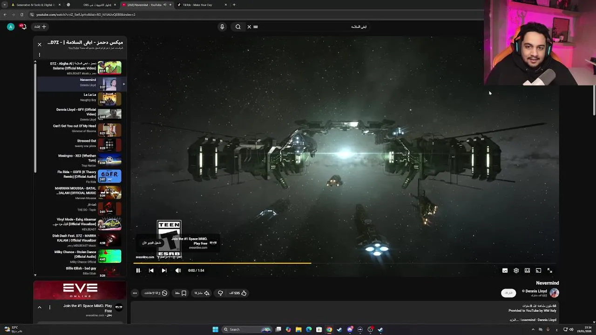The width and height of the screenshot is (596, 335).
Task: Click the video progress bar
Action: (345, 263)
